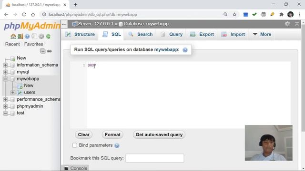Click the grid extension icon
Screen dimensions: 305x171
[x=264, y=14]
